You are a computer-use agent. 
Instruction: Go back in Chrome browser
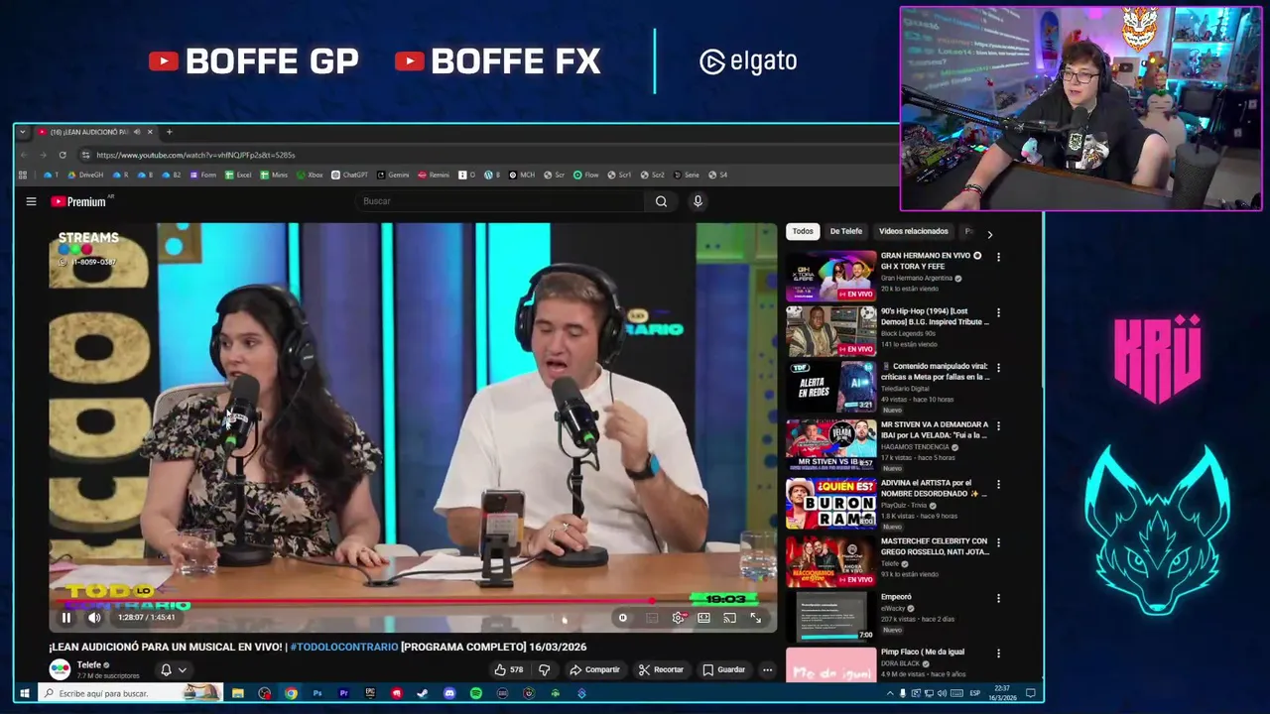25,155
